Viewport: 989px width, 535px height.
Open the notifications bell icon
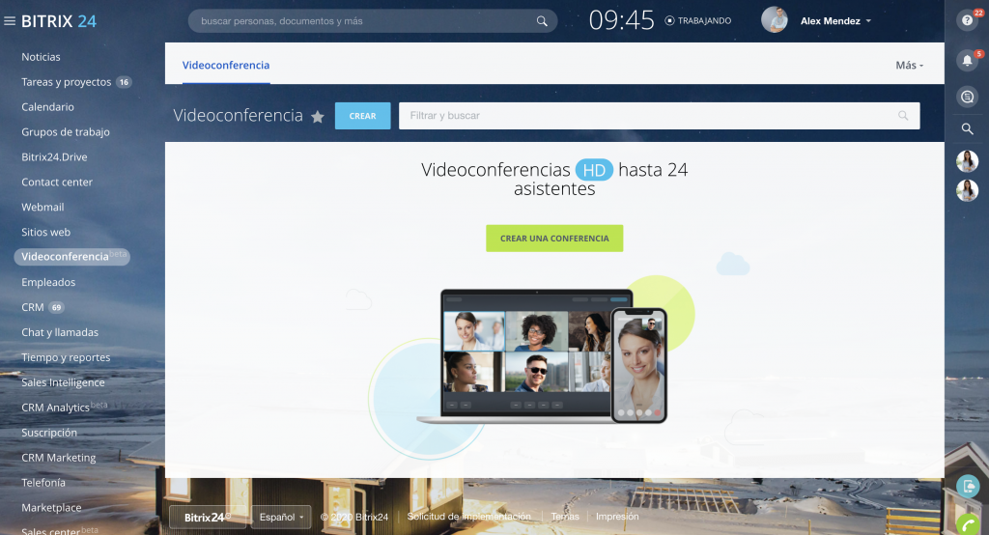tap(967, 61)
